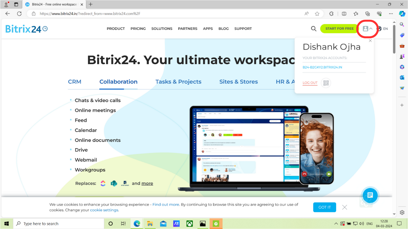Open the SOLUTIONS menu
This screenshot has width=408, height=229.
tap(162, 28)
